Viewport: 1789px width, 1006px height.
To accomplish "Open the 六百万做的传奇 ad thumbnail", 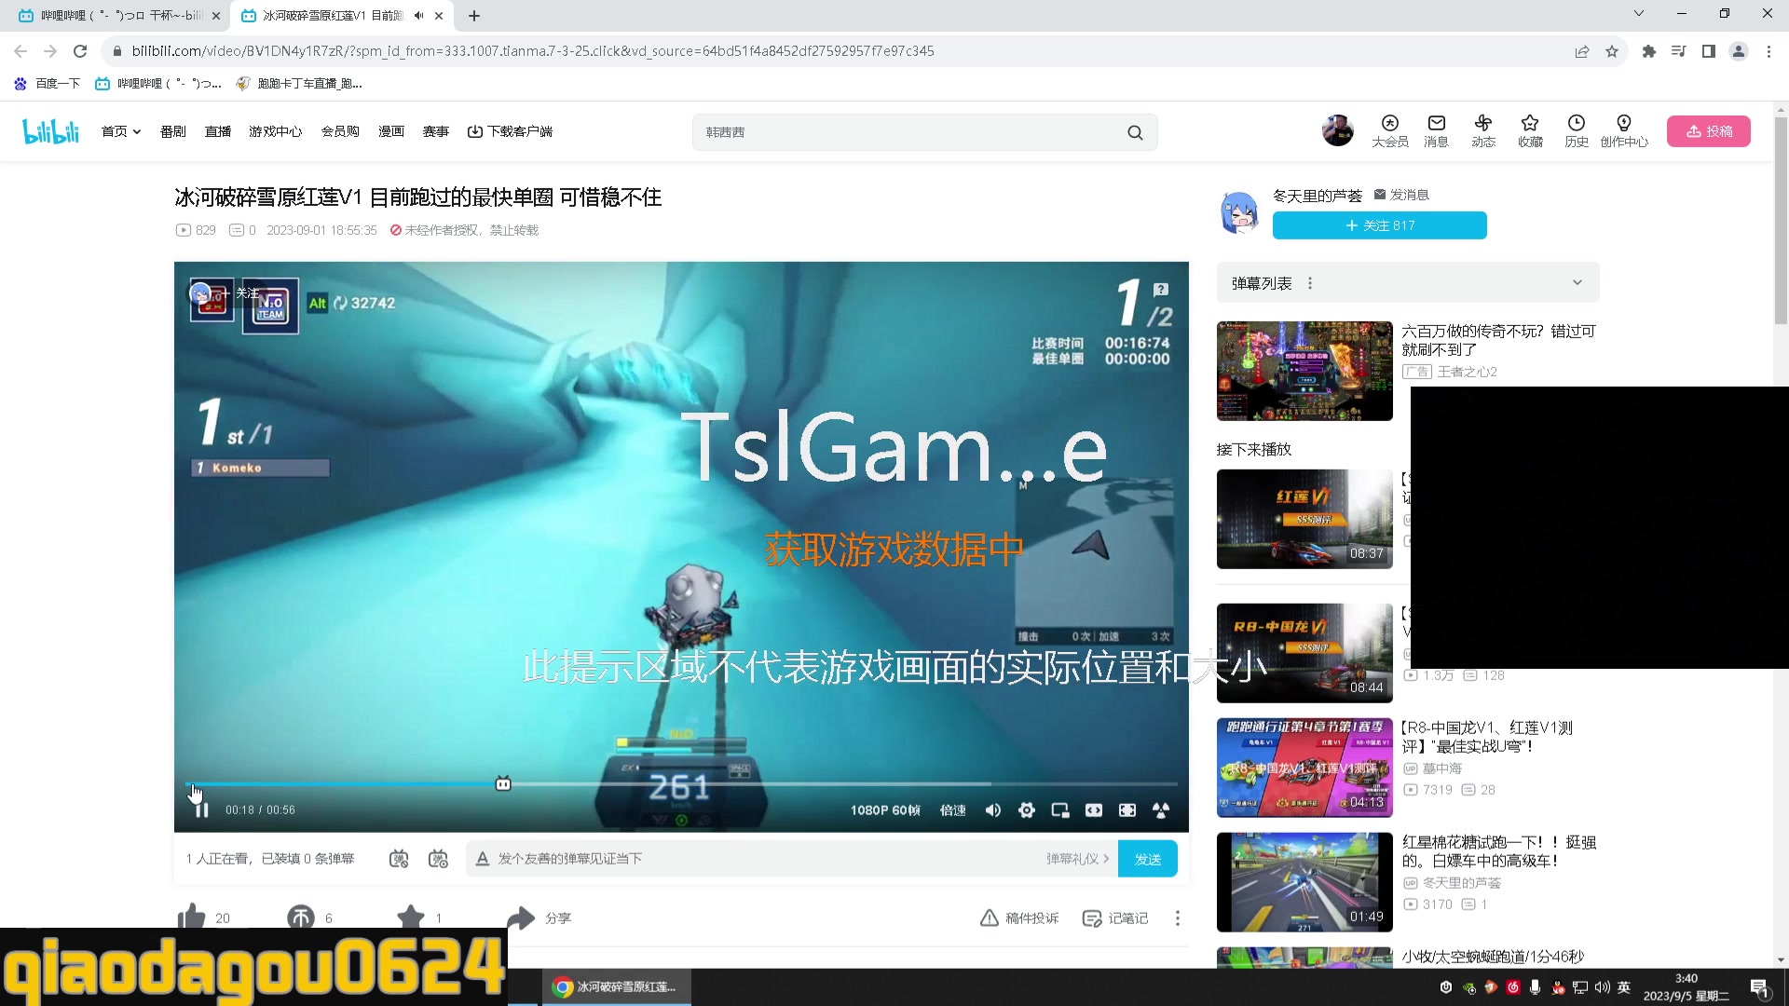I will (x=1304, y=371).
